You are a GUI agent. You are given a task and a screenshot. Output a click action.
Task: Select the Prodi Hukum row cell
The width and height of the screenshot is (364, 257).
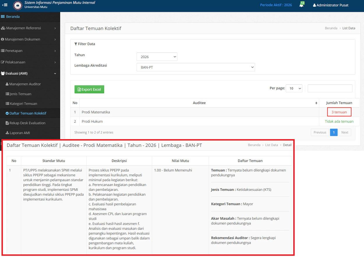199,121
